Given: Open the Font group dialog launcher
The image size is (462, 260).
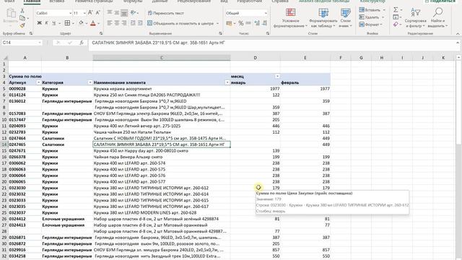Looking at the screenshot, I should (101, 34).
